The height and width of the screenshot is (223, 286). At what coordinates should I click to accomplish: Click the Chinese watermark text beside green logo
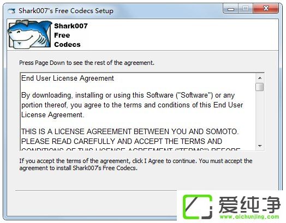(249, 205)
